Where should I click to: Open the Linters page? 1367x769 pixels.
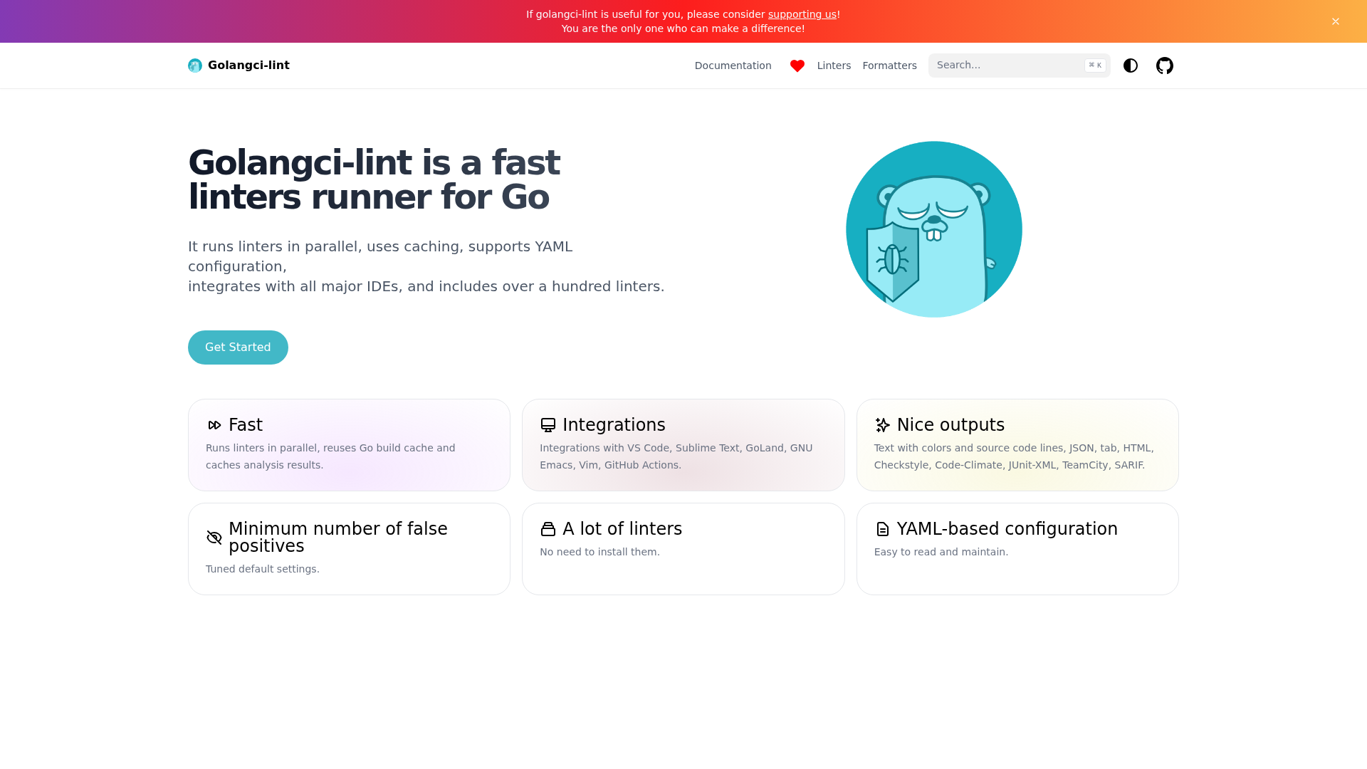pyautogui.click(x=834, y=66)
